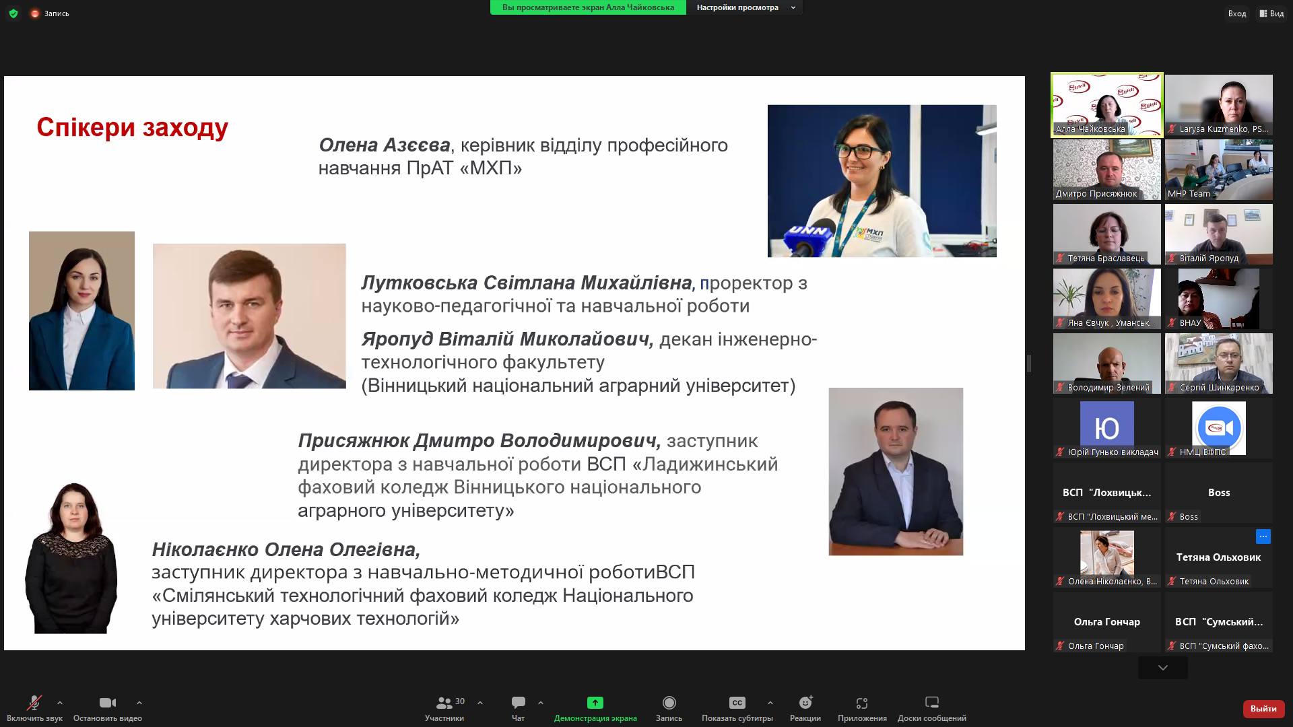The height and width of the screenshot is (727, 1293).
Task: Click the Вы просматриваете экран green banner
Action: pyautogui.click(x=588, y=7)
